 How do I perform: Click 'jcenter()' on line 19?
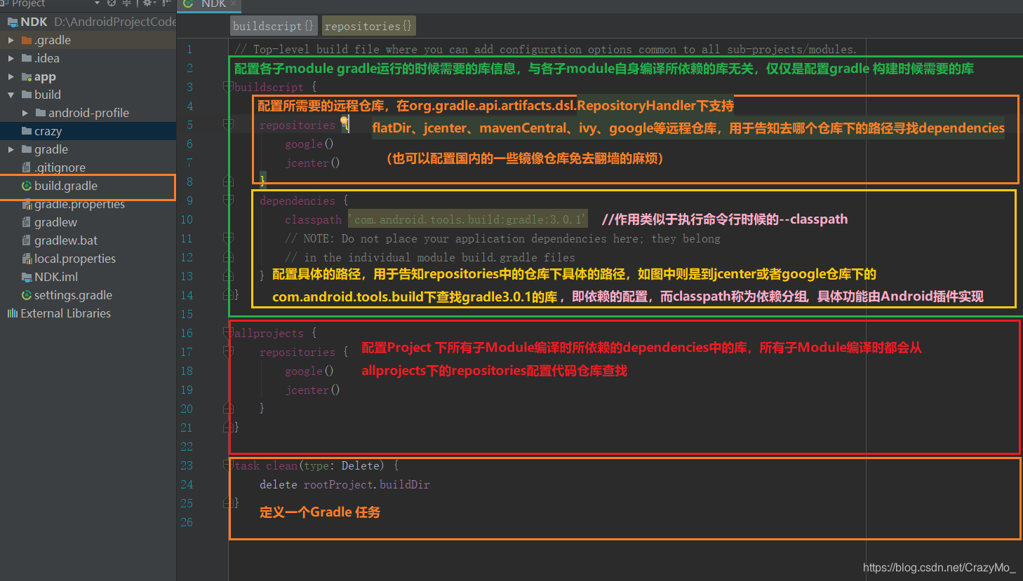tap(312, 390)
